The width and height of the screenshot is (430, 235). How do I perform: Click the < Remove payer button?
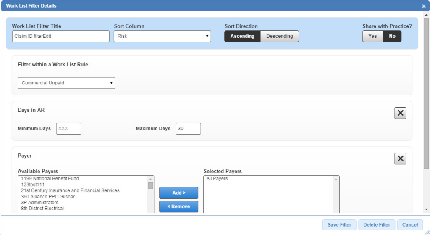pyautogui.click(x=179, y=206)
